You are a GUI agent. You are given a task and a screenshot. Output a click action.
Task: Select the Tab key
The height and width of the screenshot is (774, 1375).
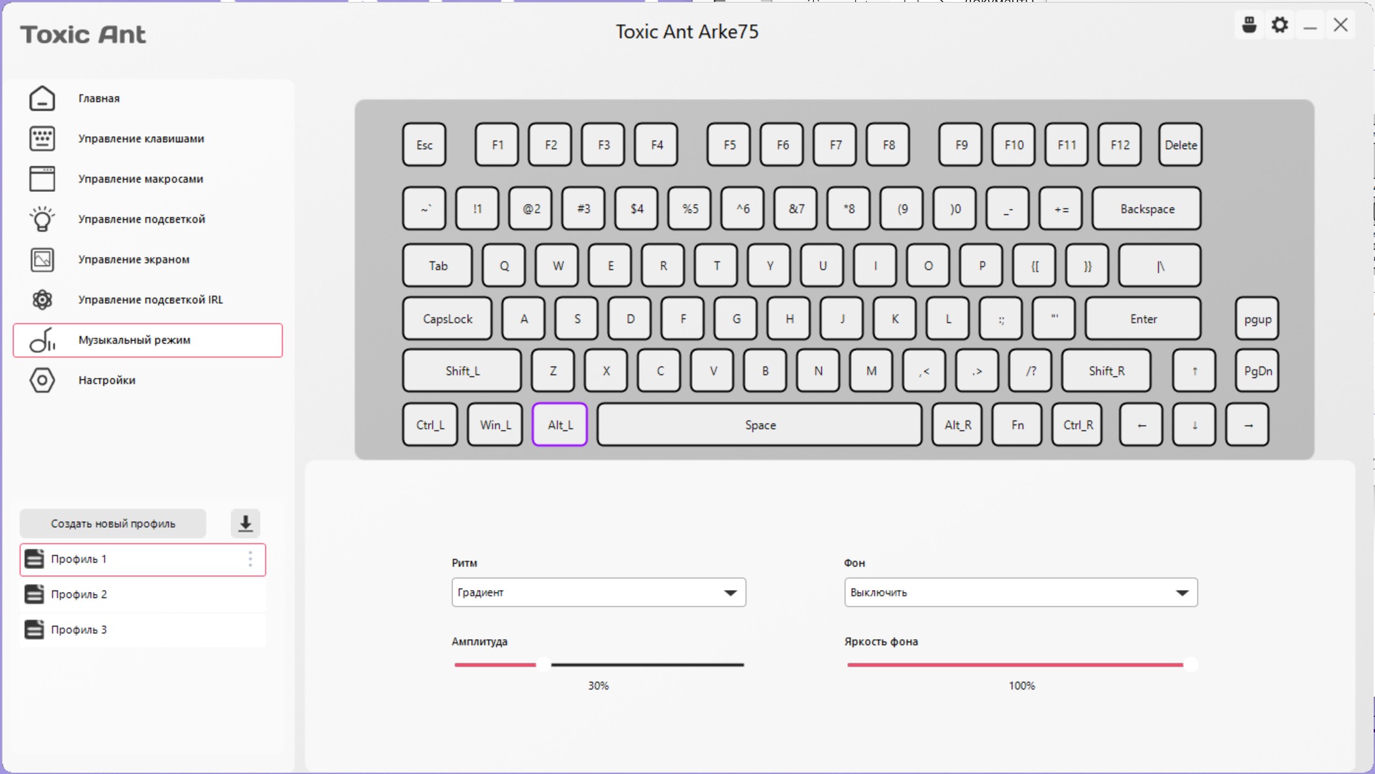437,266
